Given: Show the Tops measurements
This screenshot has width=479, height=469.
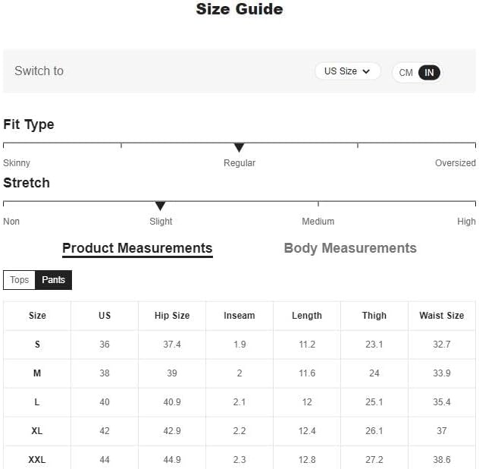Looking at the screenshot, I should click(x=20, y=280).
